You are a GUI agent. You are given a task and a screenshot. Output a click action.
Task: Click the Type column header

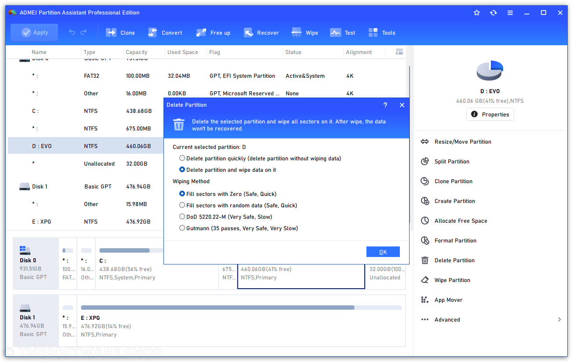(90, 52)
